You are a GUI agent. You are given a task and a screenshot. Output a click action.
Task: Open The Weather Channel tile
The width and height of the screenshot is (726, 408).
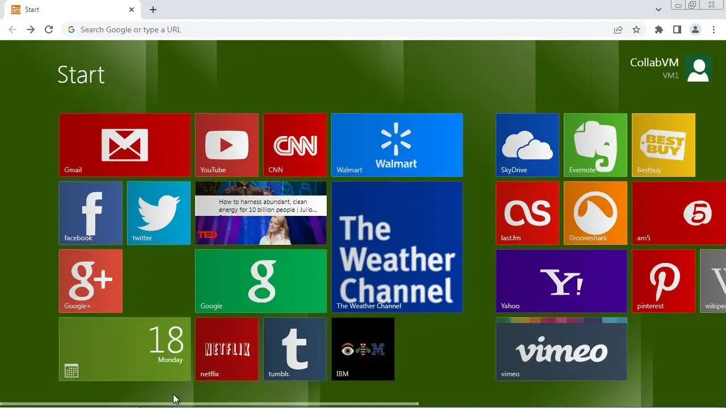click(397, 247)
